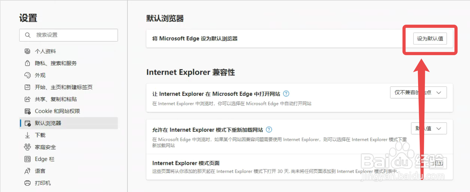Click help icon beside 允许在 Internet Explorer 模式下重新加载网站

coord(269,130)
